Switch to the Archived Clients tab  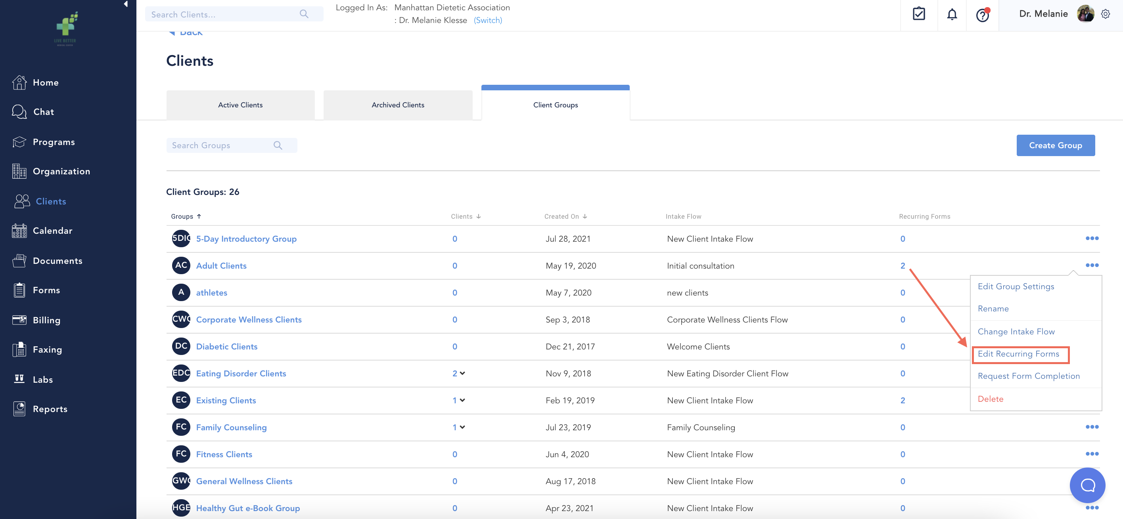tap(398, 105)
